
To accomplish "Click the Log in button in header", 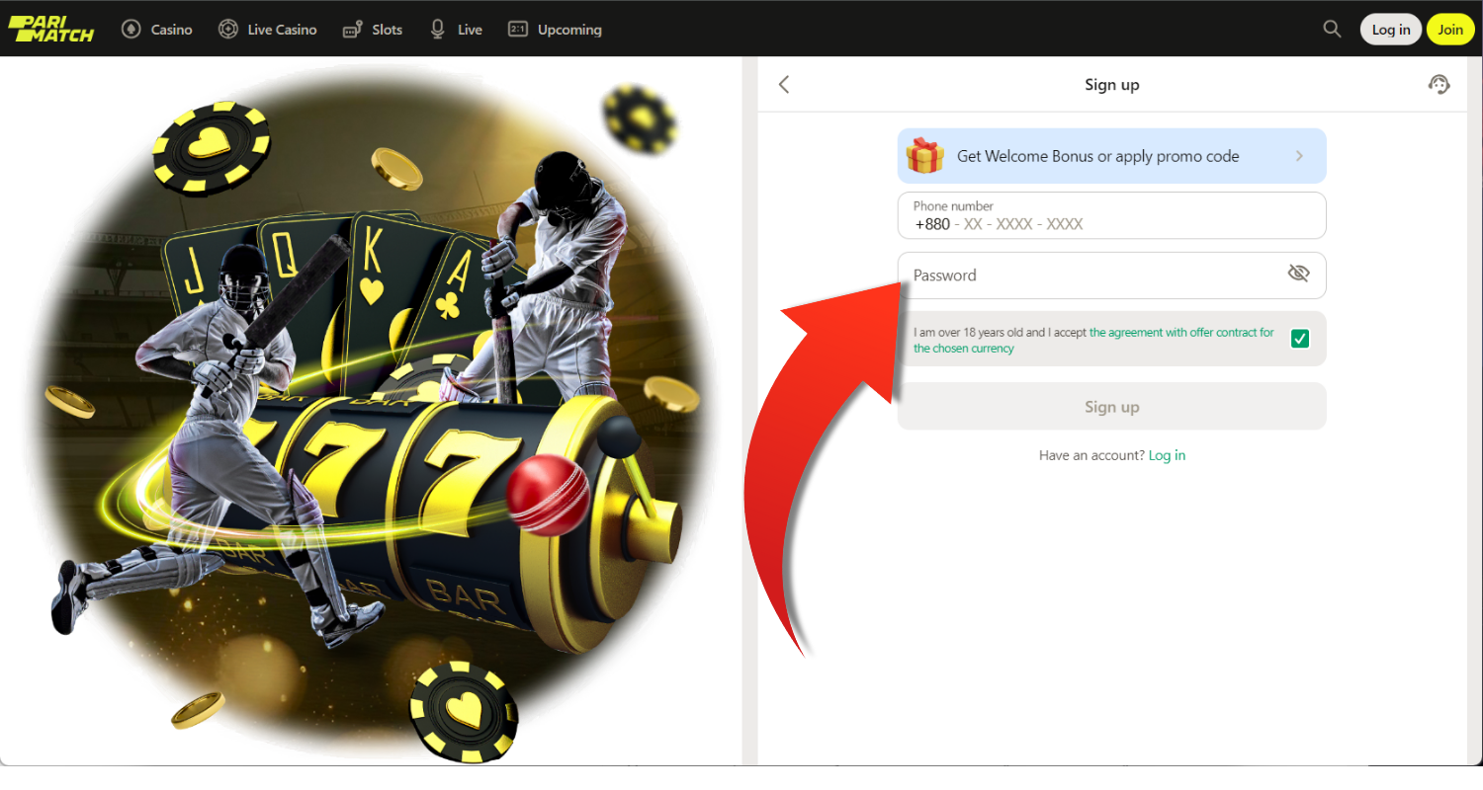I will tap(1390, 30).
